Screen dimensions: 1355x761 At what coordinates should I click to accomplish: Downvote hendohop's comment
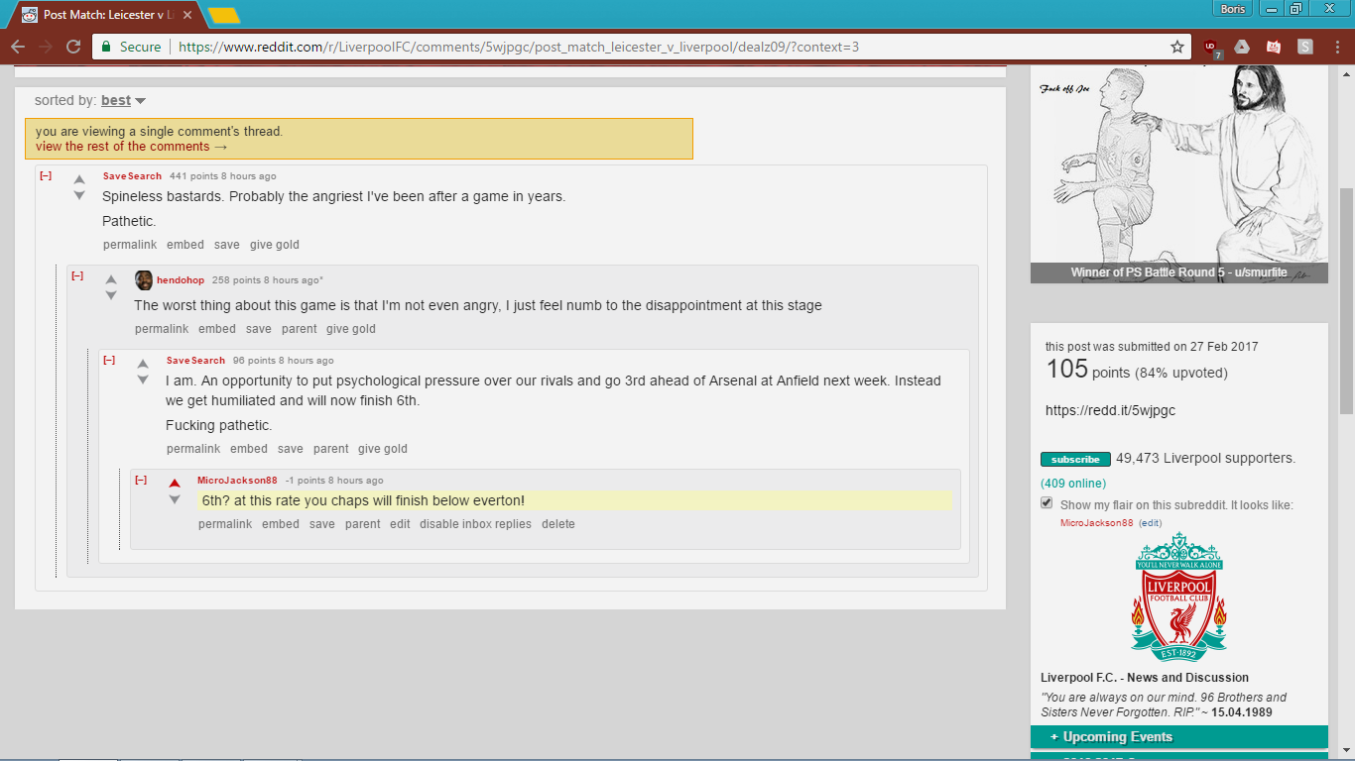tap(111, 295)
